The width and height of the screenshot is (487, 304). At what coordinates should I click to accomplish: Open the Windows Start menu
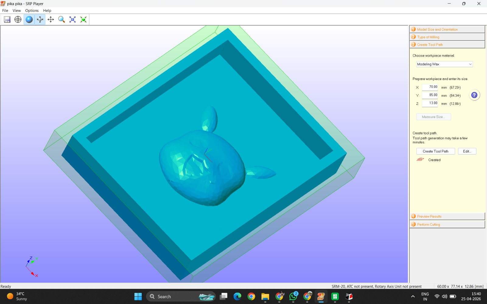click(x=138, y=296)
